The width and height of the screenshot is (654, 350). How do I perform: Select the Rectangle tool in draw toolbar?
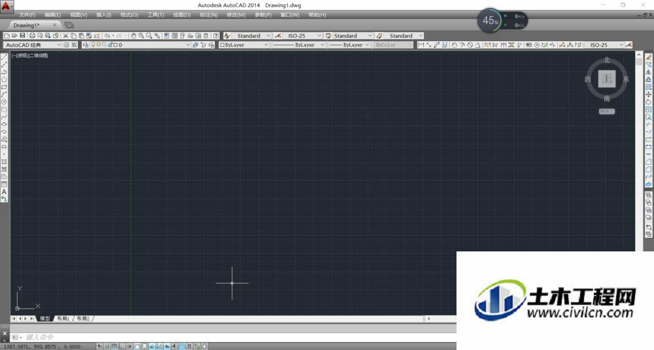point(4,87)
